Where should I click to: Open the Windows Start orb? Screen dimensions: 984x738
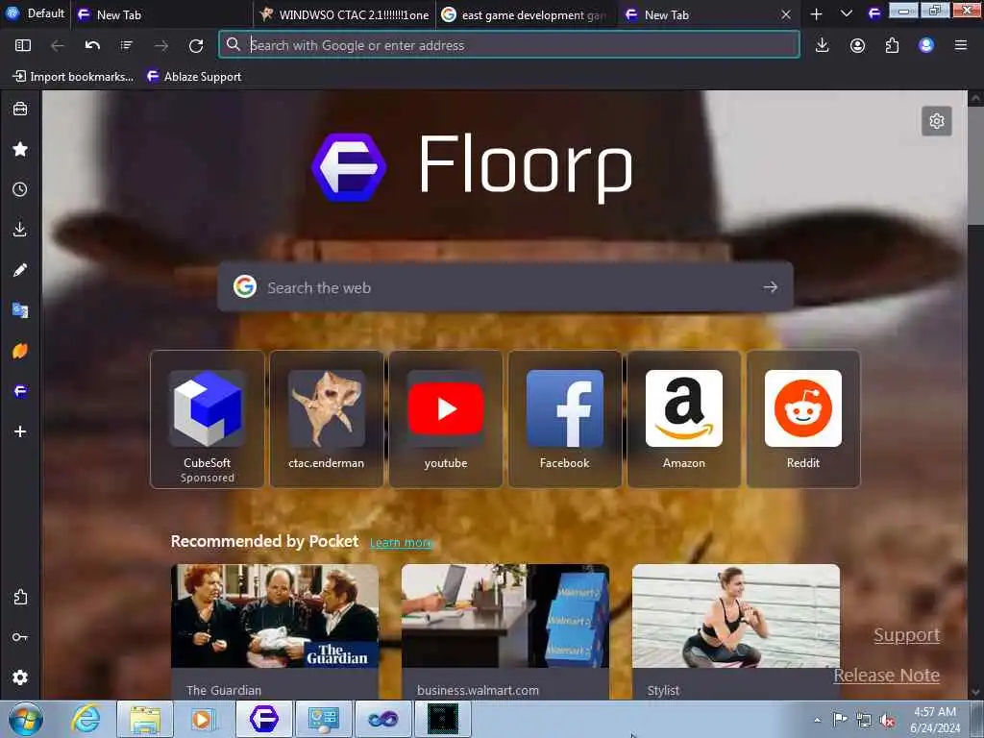pos(26,719)
